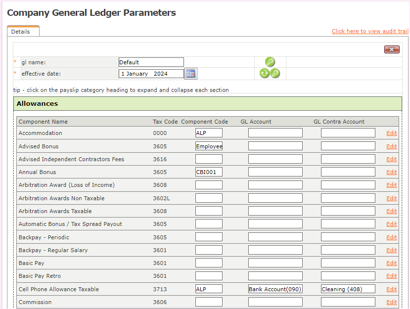Collapse the Allowances section heading
Screen dimensions: 410x309
point(38,104)
